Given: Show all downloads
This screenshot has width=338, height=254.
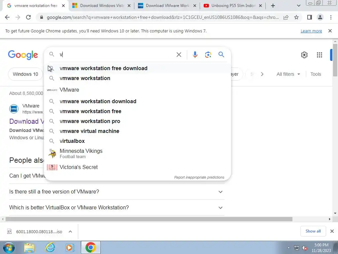Looking at the screenshot, I should (x=313, y=231).
